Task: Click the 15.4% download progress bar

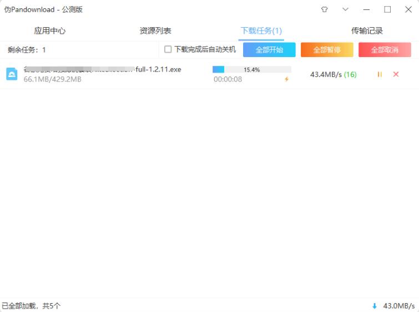Action: click(x=252, y=69)
